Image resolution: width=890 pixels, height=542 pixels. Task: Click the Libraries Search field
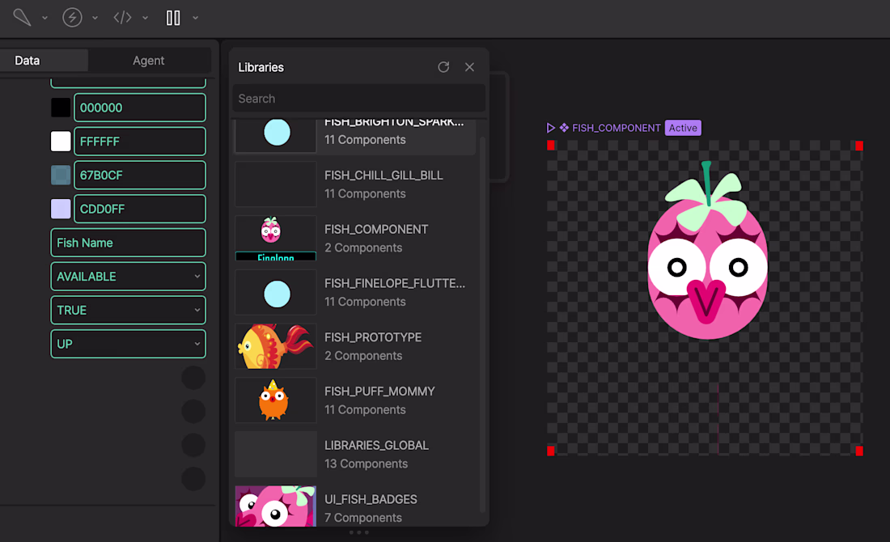click(358, 98)
